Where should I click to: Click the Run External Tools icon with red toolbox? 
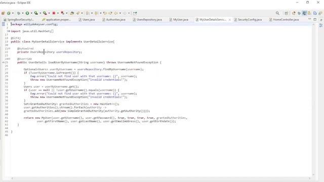pos(45,13)
